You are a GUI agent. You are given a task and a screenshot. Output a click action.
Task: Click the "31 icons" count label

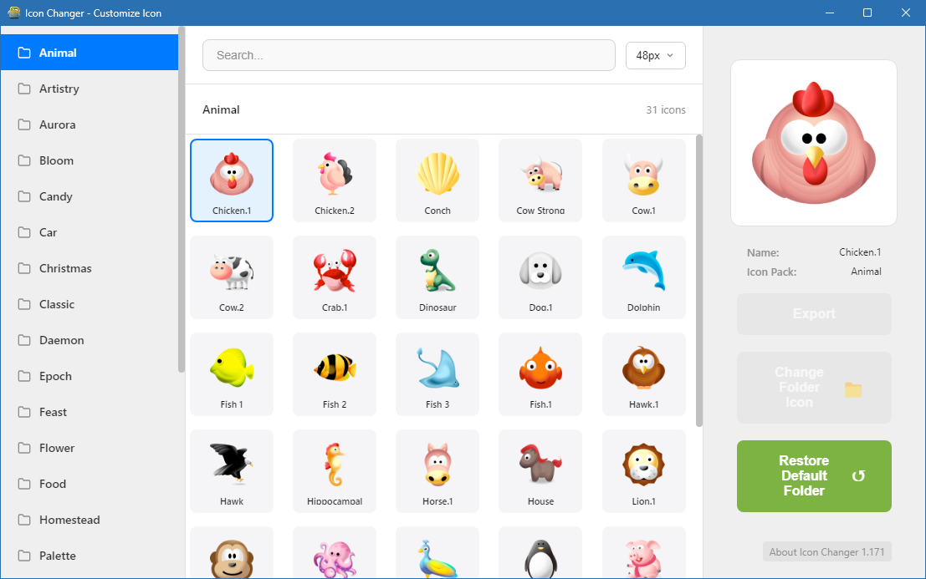[x=666, y=109]
